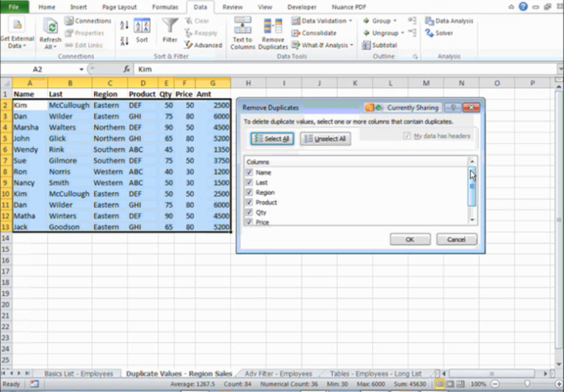Uncheck the Price column checkbox
This screenshot has width=564, height=392.
pyautogui.click(x=249, y=222)
